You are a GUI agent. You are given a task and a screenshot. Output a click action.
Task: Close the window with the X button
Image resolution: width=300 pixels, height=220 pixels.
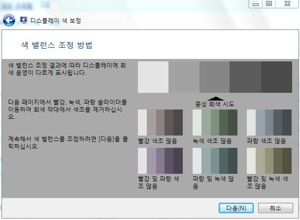pyautogui.click(x=287, y=4)
